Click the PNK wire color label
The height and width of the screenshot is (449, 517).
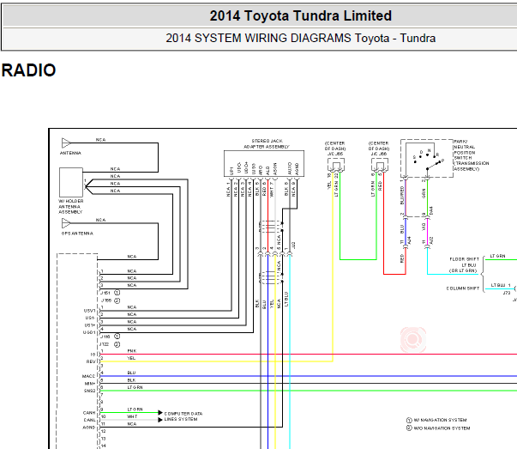coord(131,351)
